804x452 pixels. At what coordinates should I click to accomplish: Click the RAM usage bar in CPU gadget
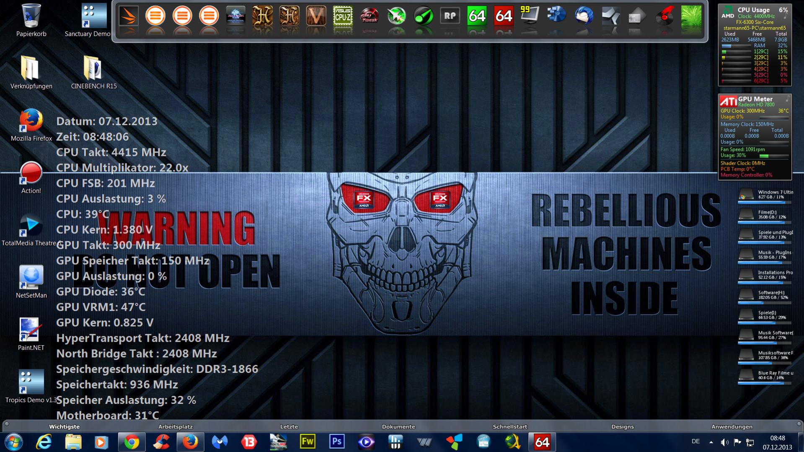click(737, 46)
